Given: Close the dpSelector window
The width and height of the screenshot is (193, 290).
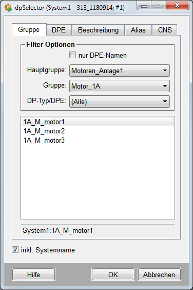Looking at the screenshot, I should 177,6.
